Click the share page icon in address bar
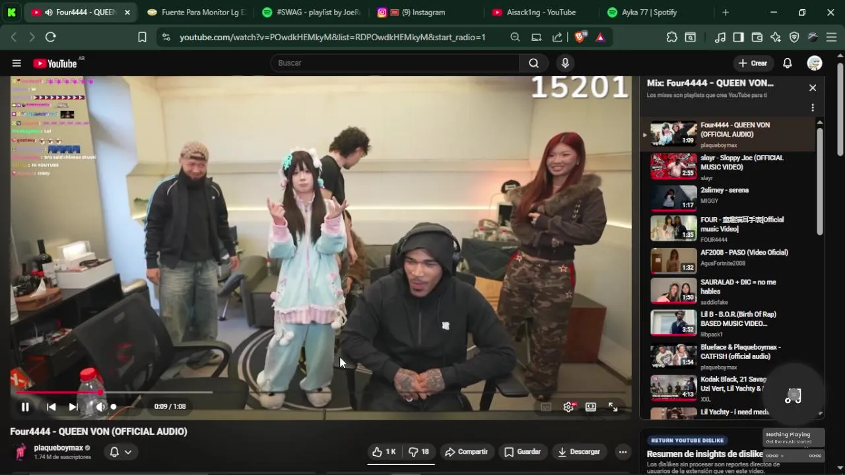This screenshot has width=845, height=475. 557,38
